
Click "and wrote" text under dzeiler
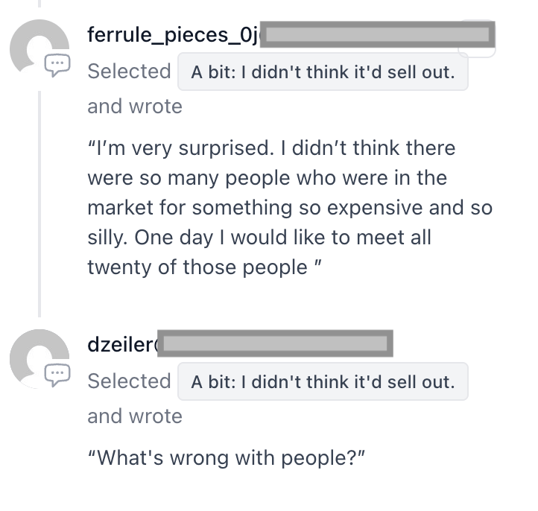coord(135,416)
